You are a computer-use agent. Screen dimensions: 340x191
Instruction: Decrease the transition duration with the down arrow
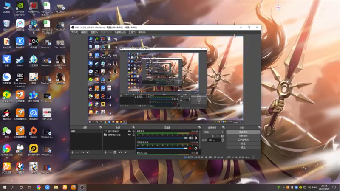[x=223, y=141]
